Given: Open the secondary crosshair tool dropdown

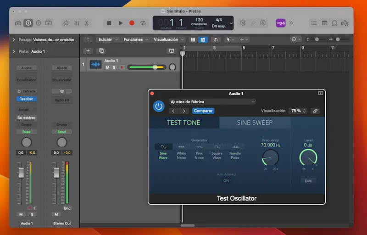Looking at the screenshot, I should tap(244, 39).
